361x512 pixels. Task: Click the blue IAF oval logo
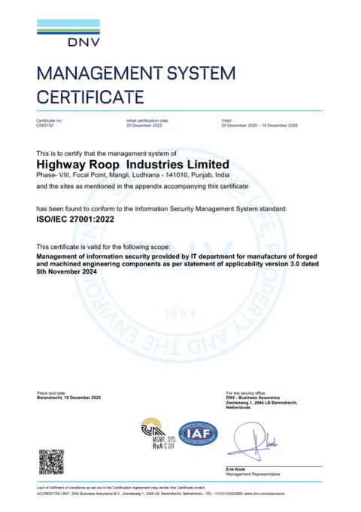coord(198,433)
